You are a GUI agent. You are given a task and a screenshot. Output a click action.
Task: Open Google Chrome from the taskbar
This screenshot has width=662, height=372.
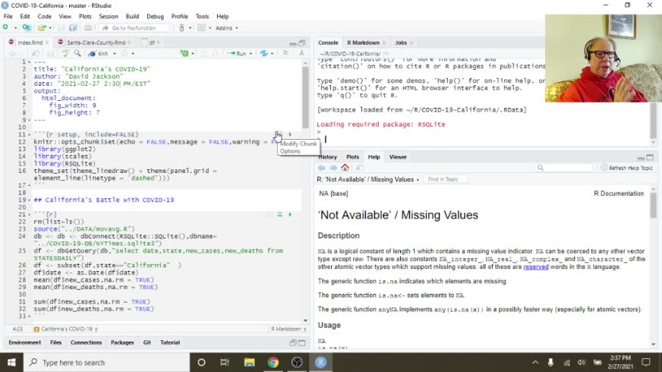273,362
